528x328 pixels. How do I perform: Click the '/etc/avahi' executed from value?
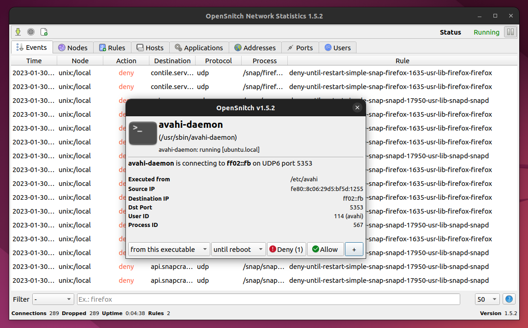click(304, 179)
